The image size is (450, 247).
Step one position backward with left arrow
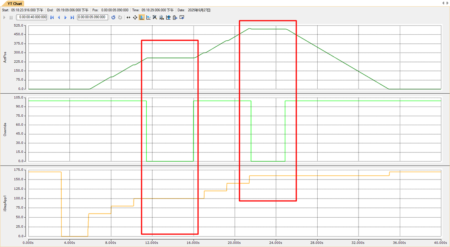point(59,17)
